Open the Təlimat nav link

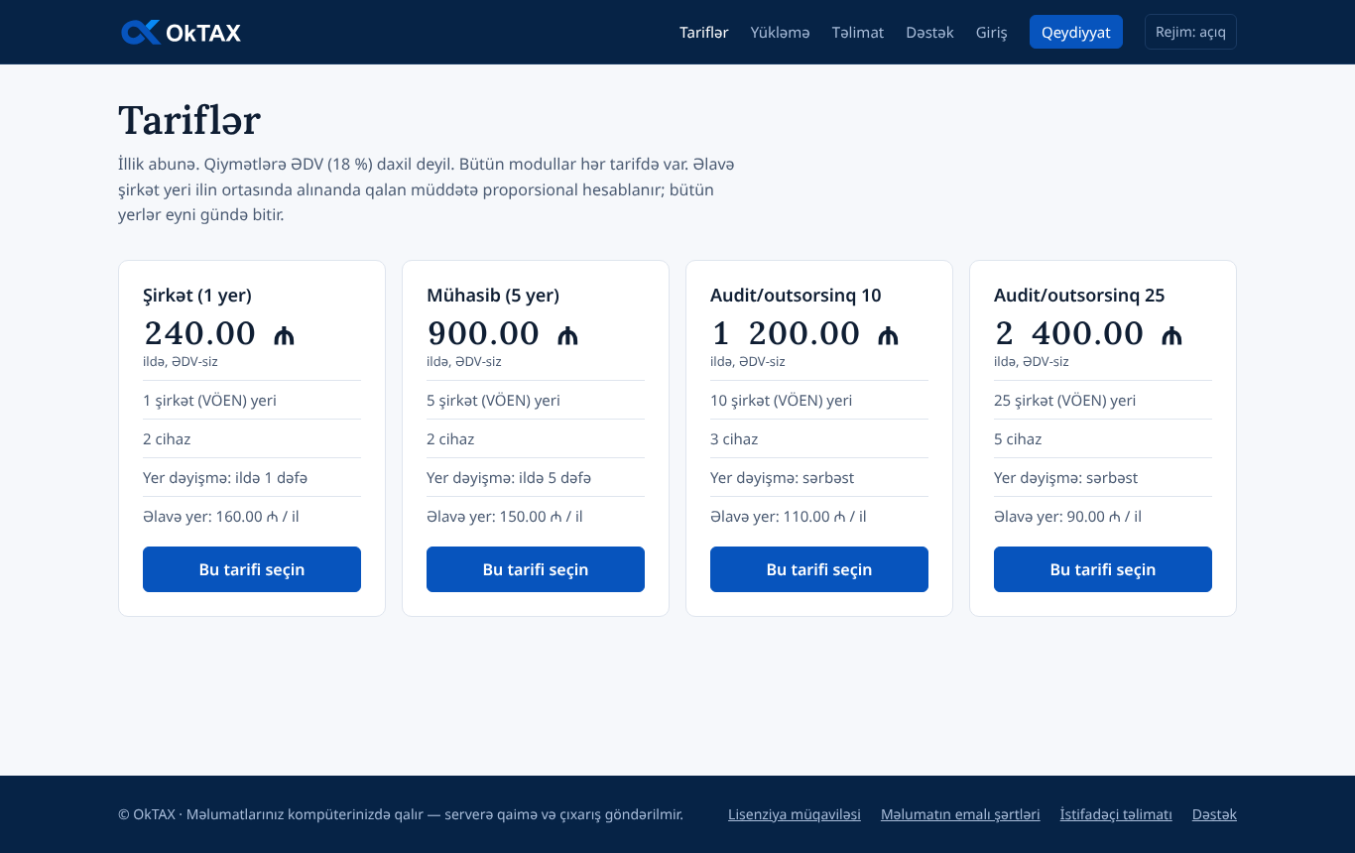[x=858, y=33]
